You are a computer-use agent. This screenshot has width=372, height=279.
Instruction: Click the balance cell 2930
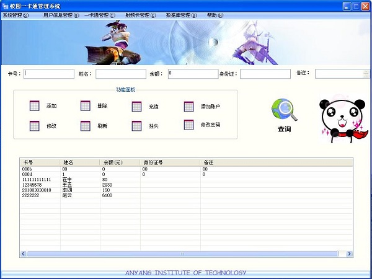tap(107, 185)
